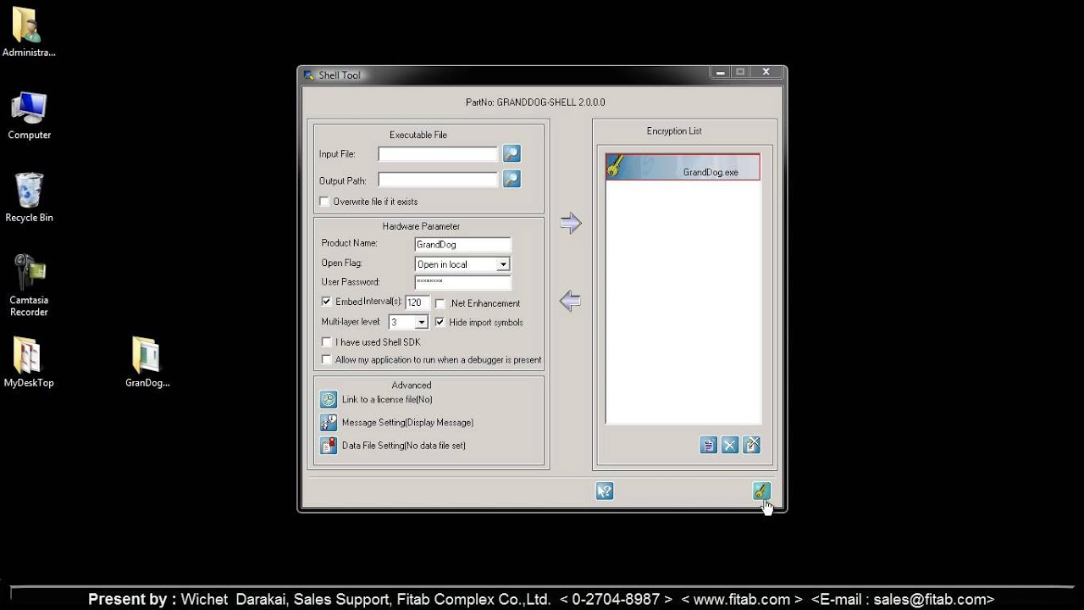Remove file from list with left arrow
The width and height of the screenshot is (1084, 610).
click(571, 300)
